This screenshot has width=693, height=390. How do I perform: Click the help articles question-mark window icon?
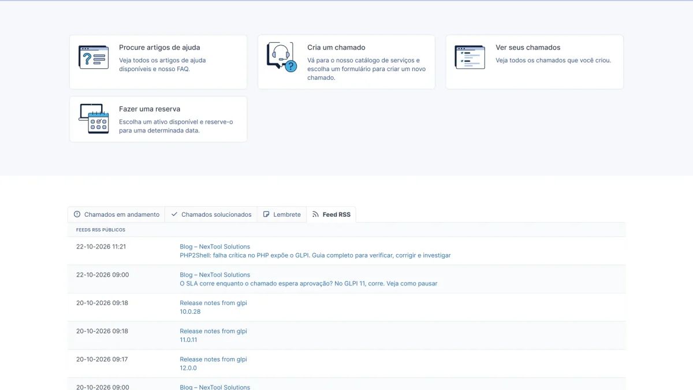94,57
